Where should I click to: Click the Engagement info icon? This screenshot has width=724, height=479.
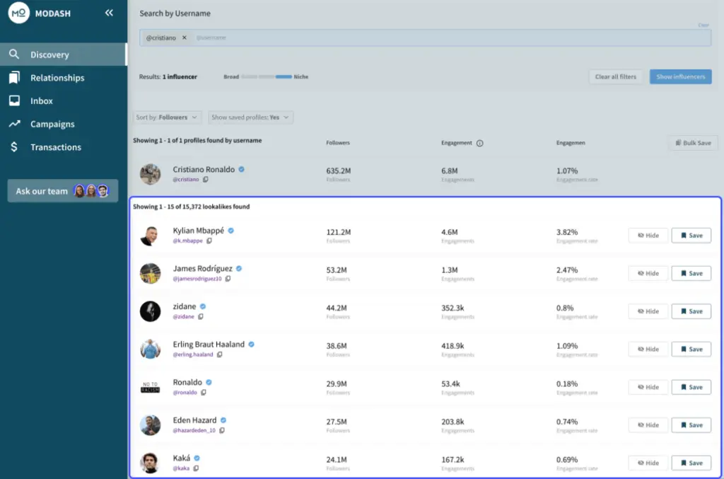tap(479, 143)
